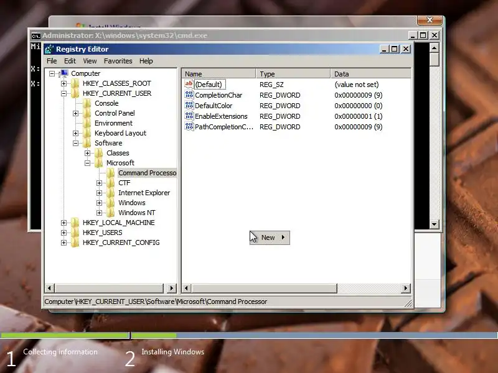Expand the Windows NT key
Viewport: 498px width, 373px height.
99,213
